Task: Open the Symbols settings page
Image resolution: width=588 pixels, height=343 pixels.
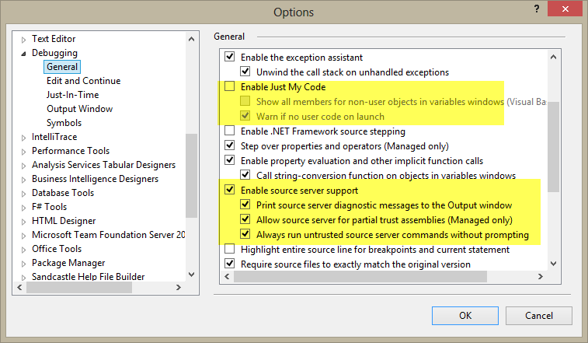Action: click(x=64, y=123)
